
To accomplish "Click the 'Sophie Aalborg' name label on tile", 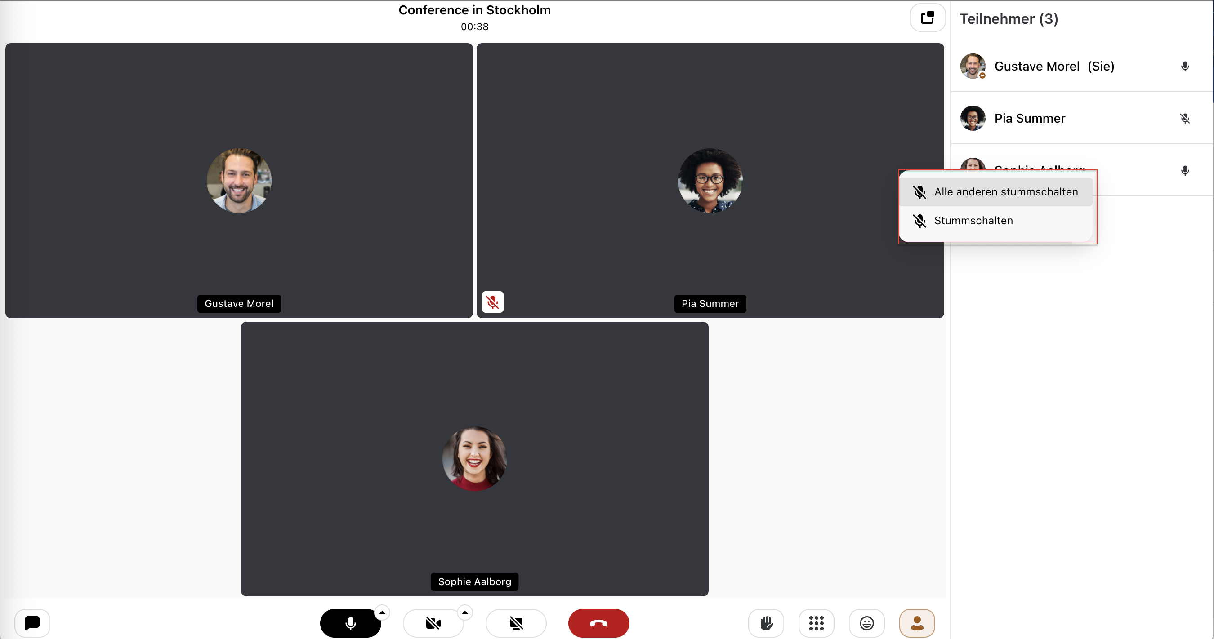I will point(474,581).
